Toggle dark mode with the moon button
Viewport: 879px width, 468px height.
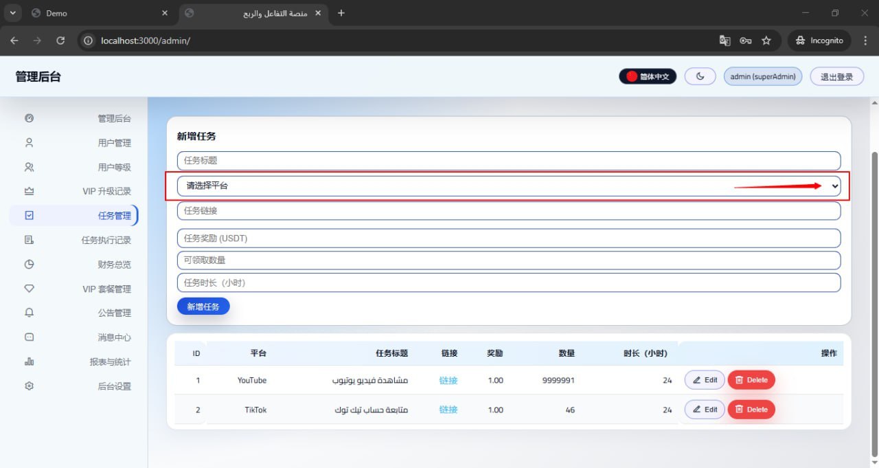click(700, 76)
